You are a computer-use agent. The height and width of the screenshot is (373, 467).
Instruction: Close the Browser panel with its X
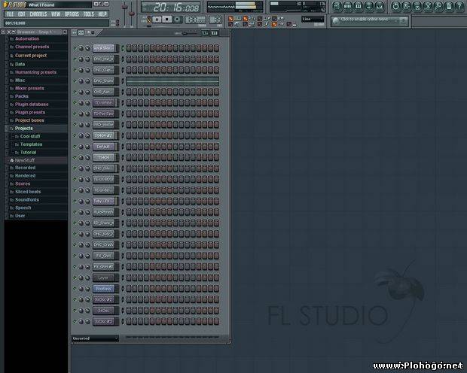pyautogui.click(x=65, y=32)
